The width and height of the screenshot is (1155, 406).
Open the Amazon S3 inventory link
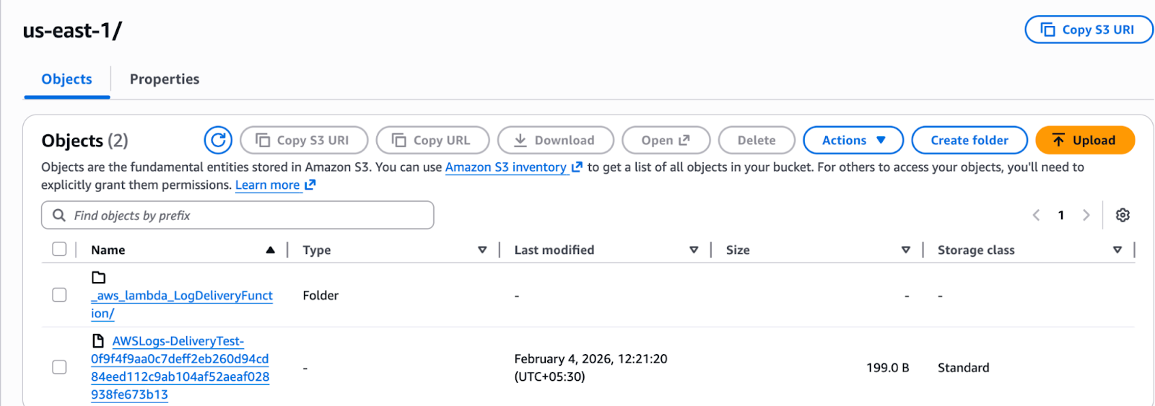pyautogui.click(x=506, y=167)
